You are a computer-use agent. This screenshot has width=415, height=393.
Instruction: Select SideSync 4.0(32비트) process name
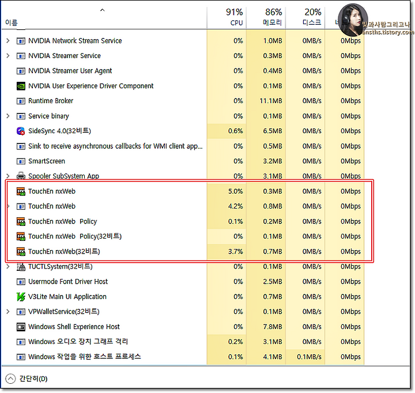click(59, 131)
